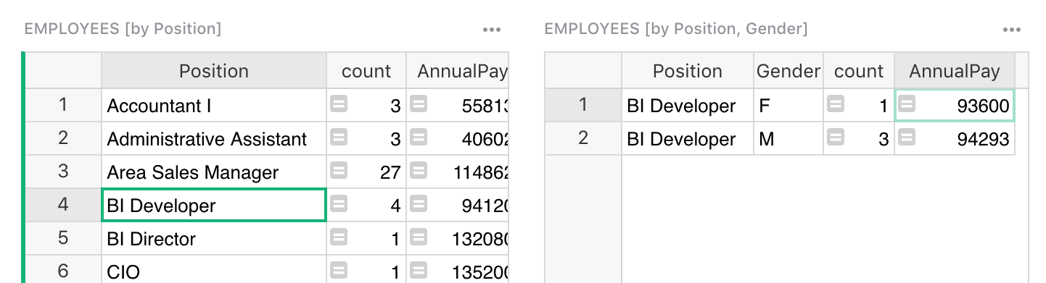1046x283 pixels.
Task: Select row number 2 in right table
Action: click(x=583, y=138)
